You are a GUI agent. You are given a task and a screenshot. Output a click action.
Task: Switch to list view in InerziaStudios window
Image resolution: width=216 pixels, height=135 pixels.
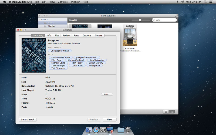click(x=166, y=112)
